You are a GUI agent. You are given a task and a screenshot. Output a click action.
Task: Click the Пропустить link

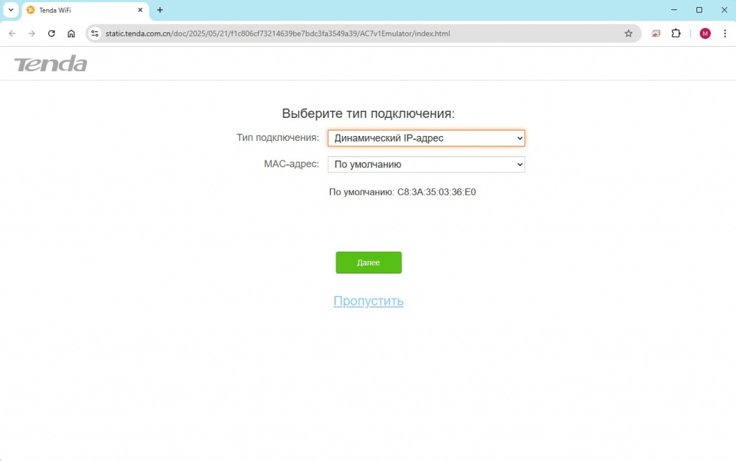tap(369, 301)
